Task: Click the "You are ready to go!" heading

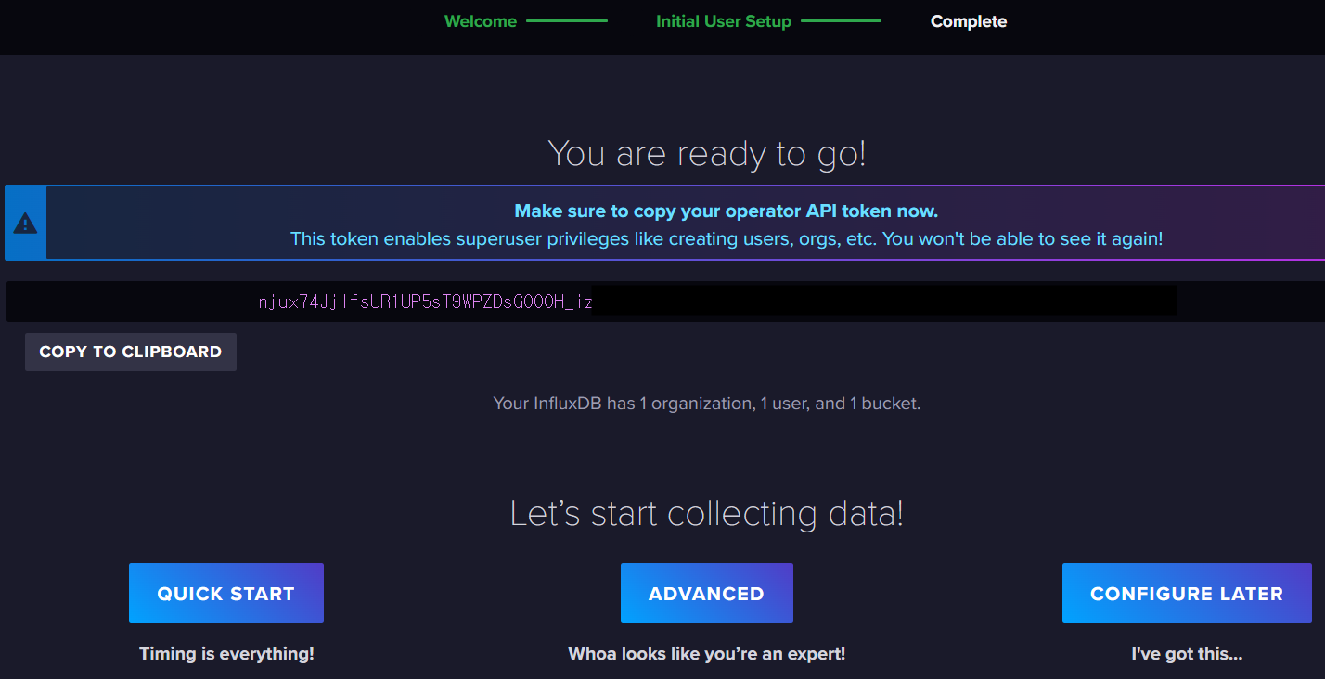Action: [707, 153]
